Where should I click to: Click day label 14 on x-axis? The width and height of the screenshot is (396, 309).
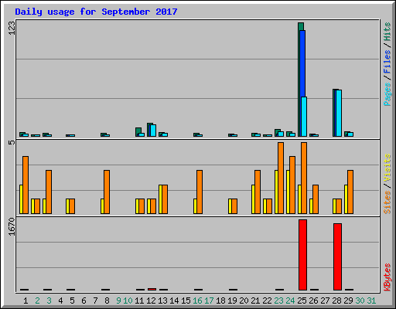click(174, 301)
